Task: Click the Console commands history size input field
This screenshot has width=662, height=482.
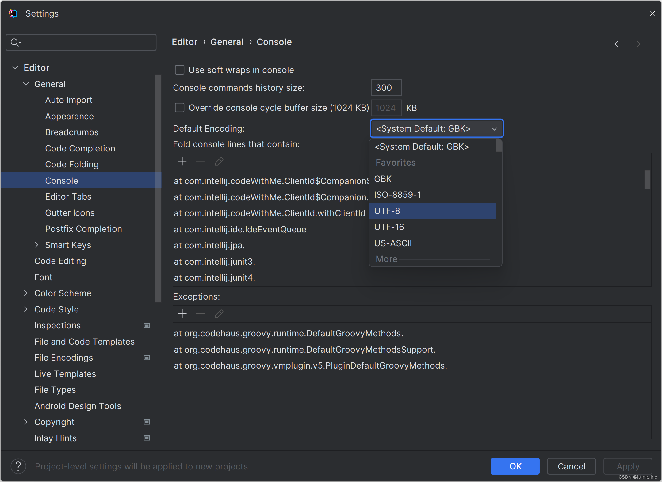Action: [386, 87]
